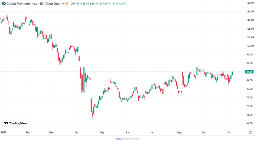The height and width of the screenshot is (142, 256).
Task: Click the Global Payments company logo icon
Action: click(x=4, y=3)
